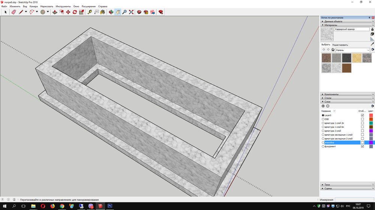Pick the Tape Measure tool

(90, 12)
